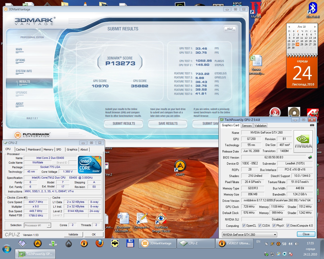The height and width of the screenshot is (259, 324).
Task: Click the SUBMIT RESULTS button in 3DMark
Action: tap(124, 123)
